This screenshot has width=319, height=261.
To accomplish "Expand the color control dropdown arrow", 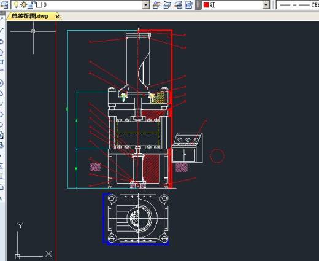I will 266,4.
